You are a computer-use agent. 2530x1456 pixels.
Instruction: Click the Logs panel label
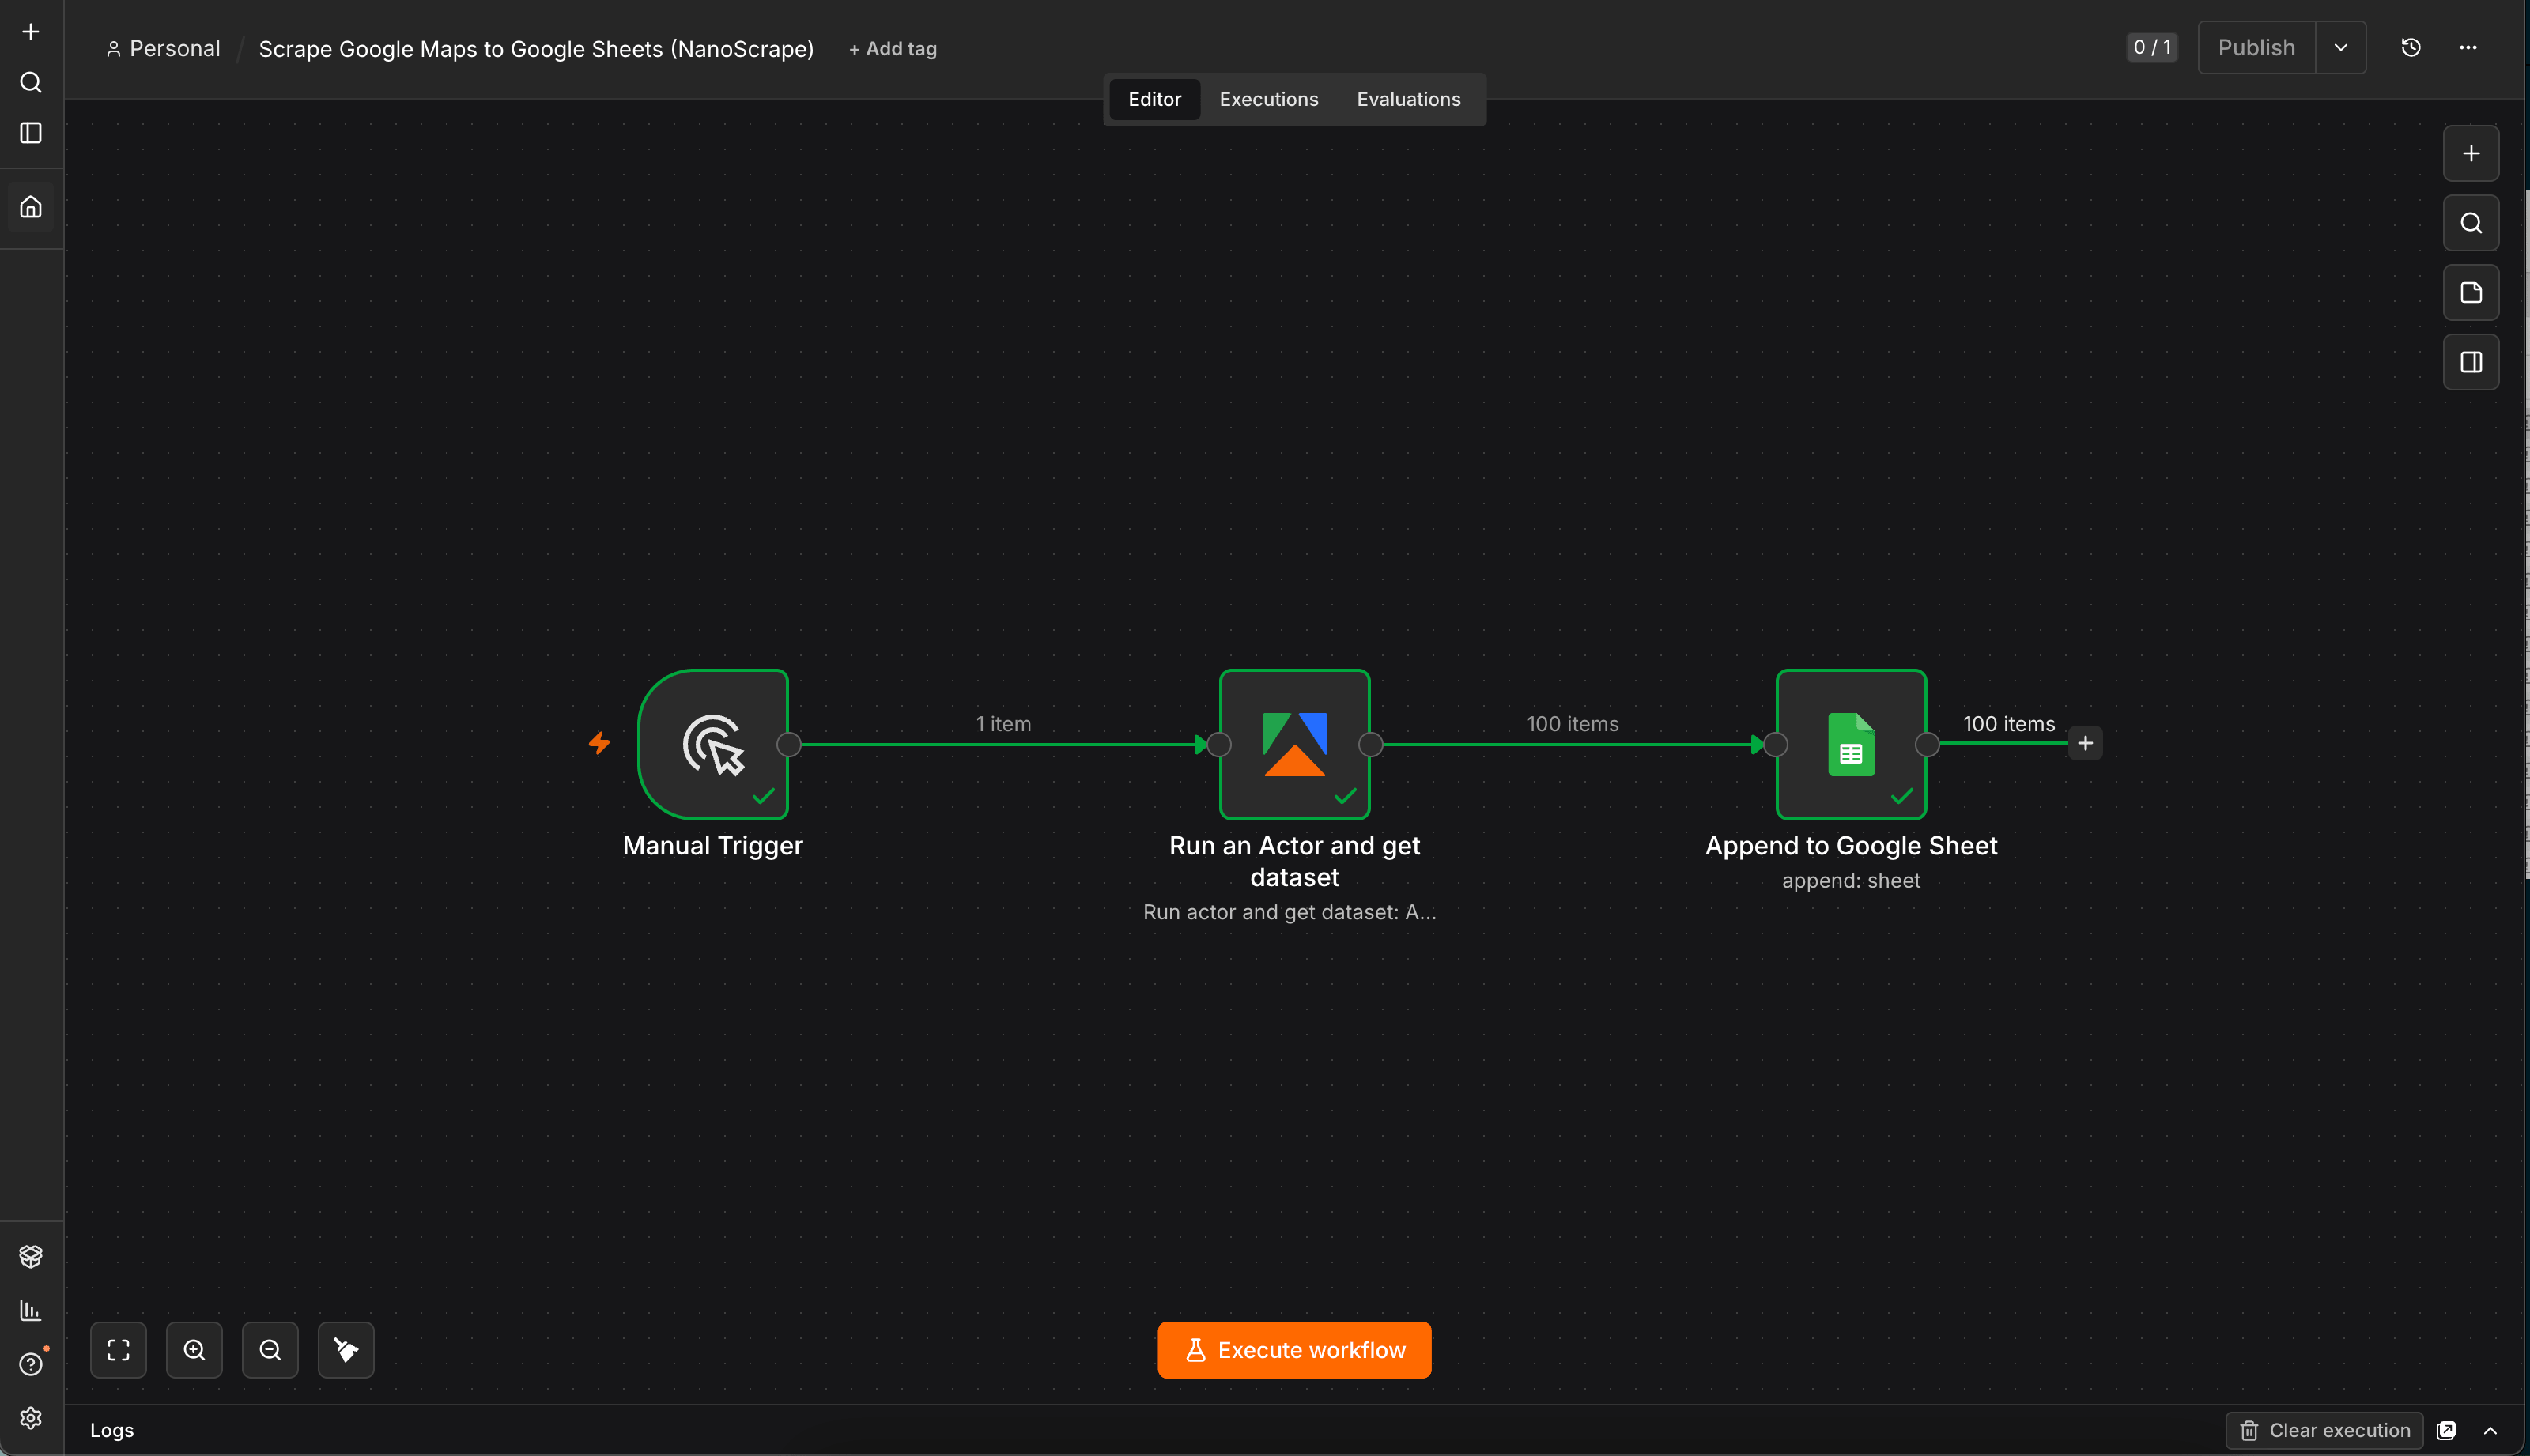click(x=112, y=1430)
